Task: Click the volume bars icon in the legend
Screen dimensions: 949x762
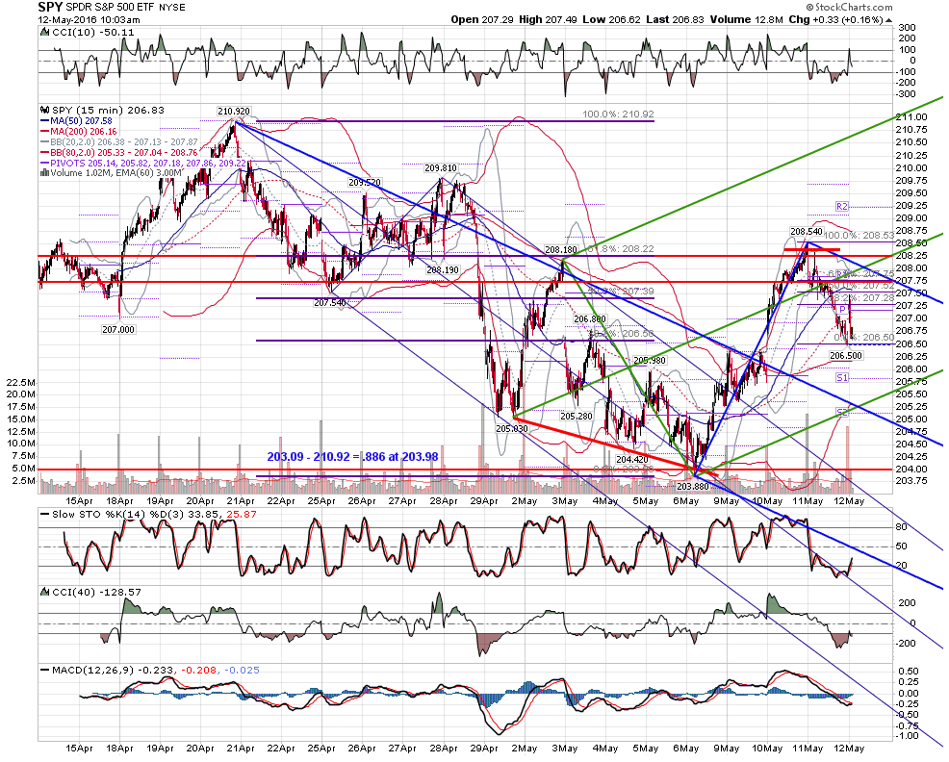Action: point(45,173)
